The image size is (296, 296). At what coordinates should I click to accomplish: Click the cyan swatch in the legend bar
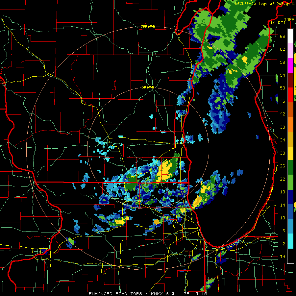(290, 241)
